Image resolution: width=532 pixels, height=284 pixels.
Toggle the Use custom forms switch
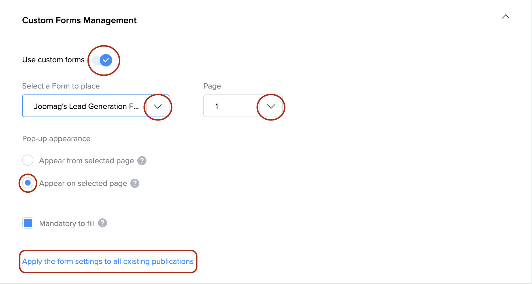pos(103,60)
